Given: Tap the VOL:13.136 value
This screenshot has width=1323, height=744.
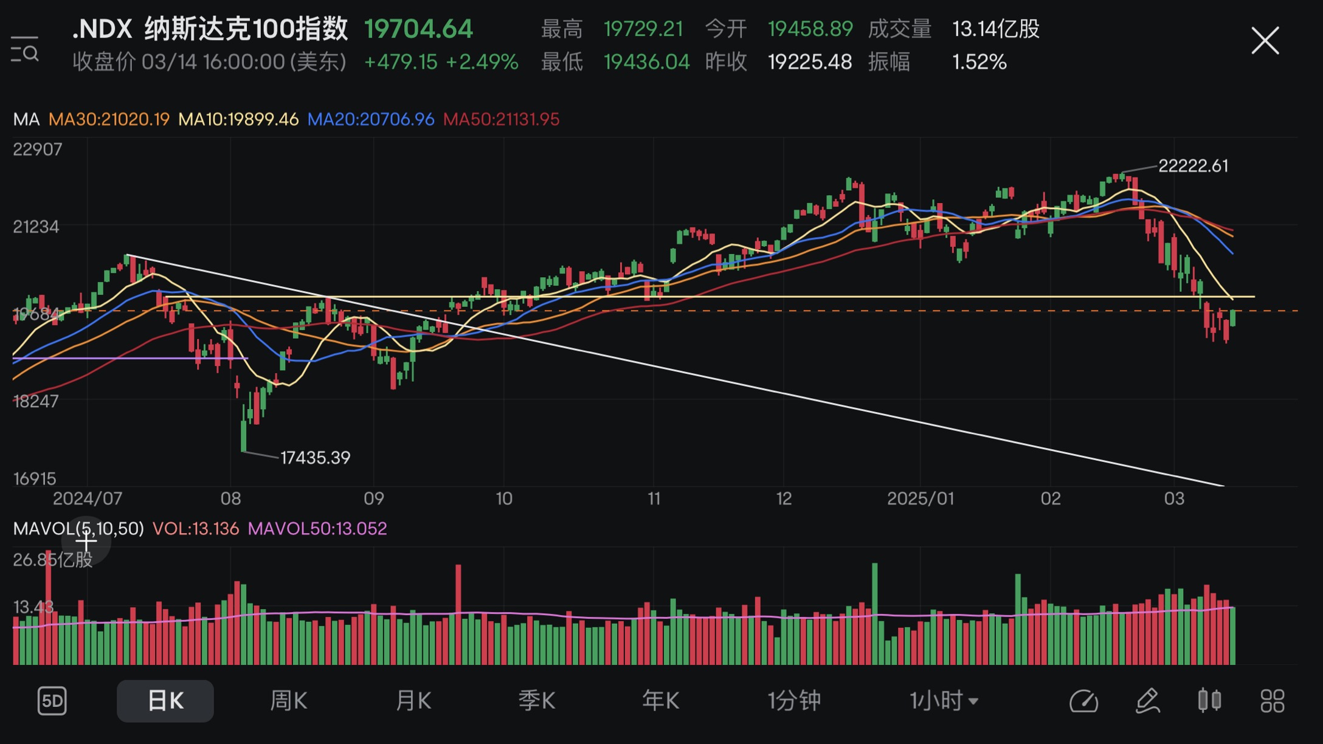Looking at the screenshot, I should (196, 528).
